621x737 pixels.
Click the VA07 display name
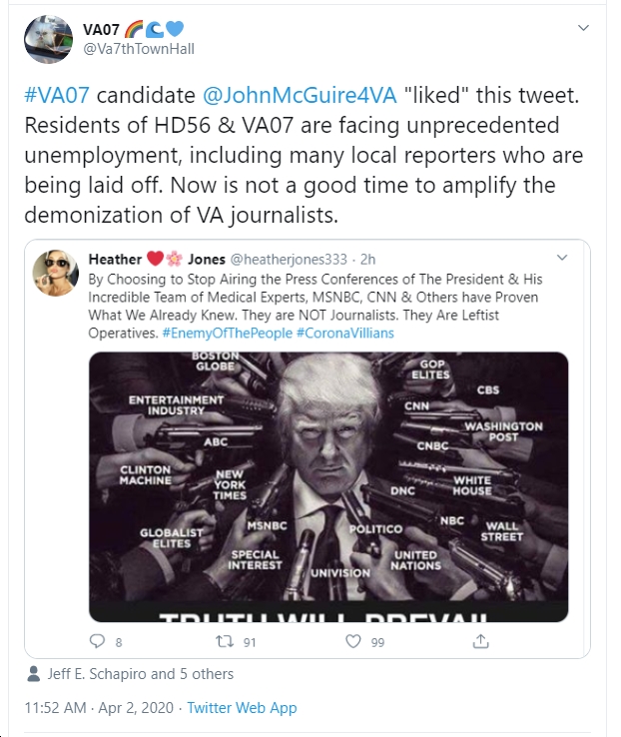point(101,30)
